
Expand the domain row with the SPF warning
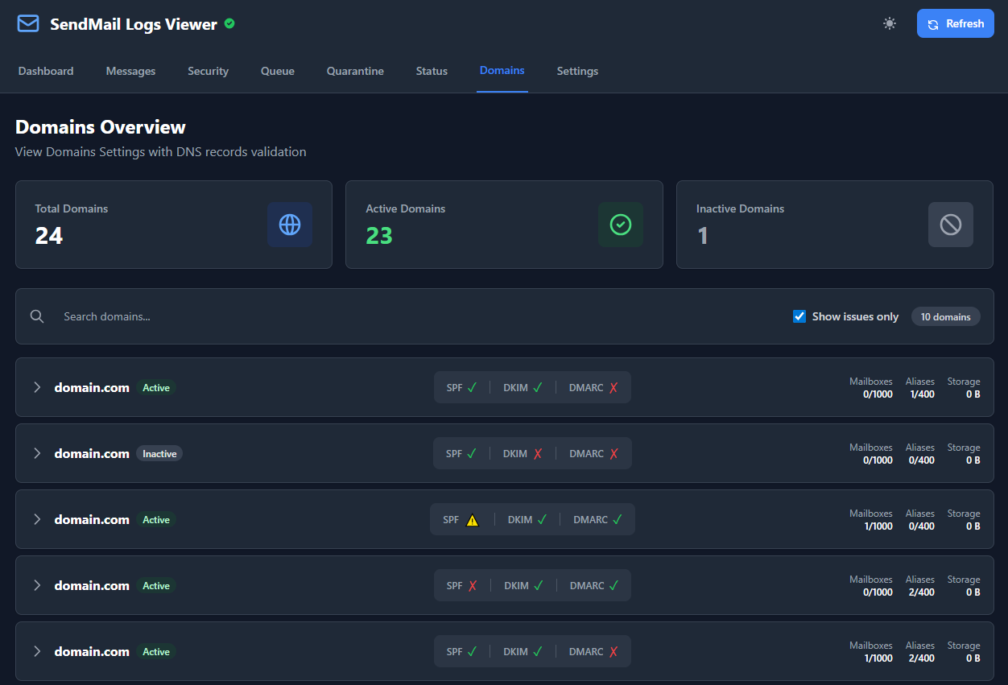tap(37, 520)
